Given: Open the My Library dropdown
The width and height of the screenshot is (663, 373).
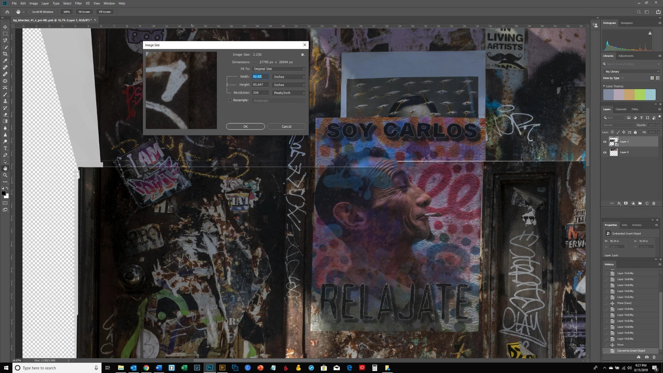Looking at the screenshot, I should (x=632, y=71).
